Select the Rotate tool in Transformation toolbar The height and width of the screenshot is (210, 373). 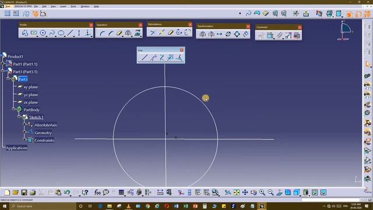228,34
